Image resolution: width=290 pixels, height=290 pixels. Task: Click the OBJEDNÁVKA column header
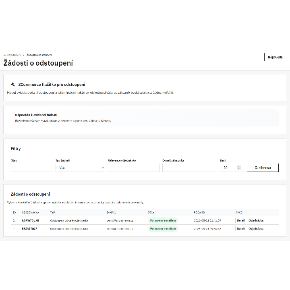click(x=30, y=213)
